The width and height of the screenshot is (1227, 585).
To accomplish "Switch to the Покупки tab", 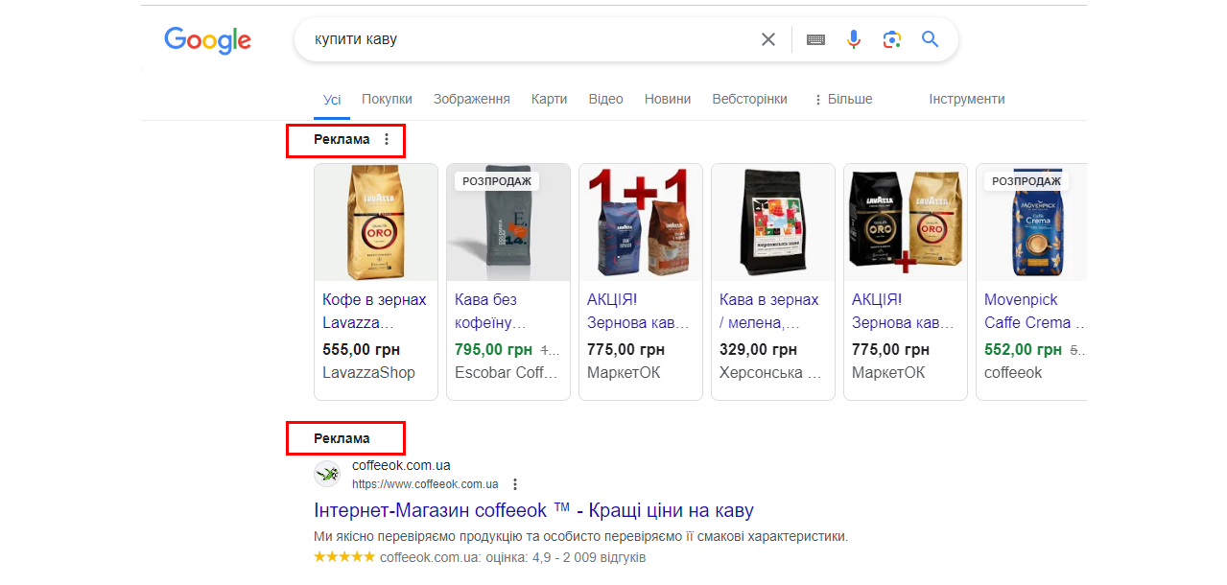I will tap(387, 99).
